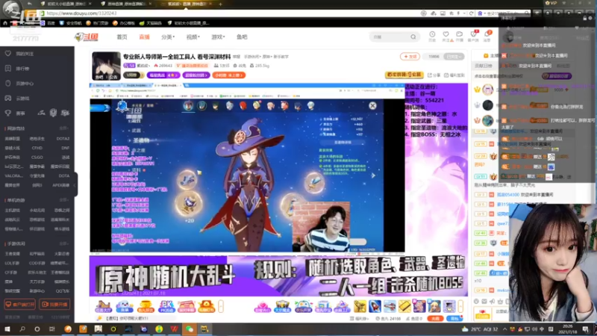Click the rocket gift icon
Viewport: 597px width, 336px height.
(x=375, y=306)
